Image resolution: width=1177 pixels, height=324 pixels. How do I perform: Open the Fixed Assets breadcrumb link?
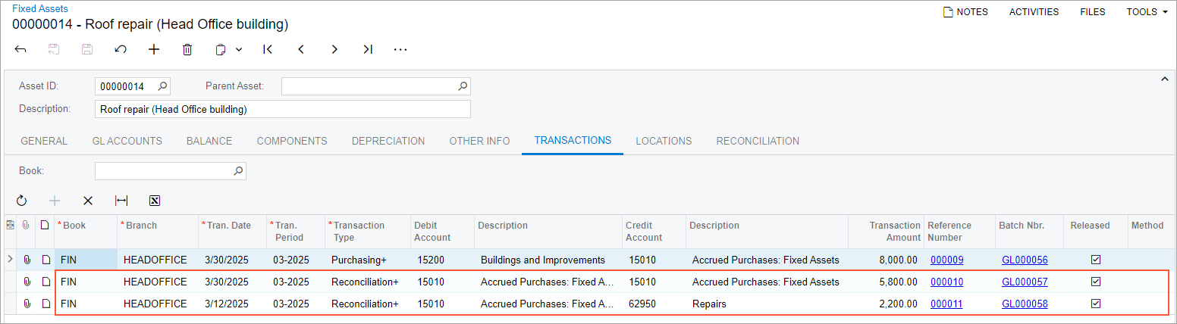39,8
